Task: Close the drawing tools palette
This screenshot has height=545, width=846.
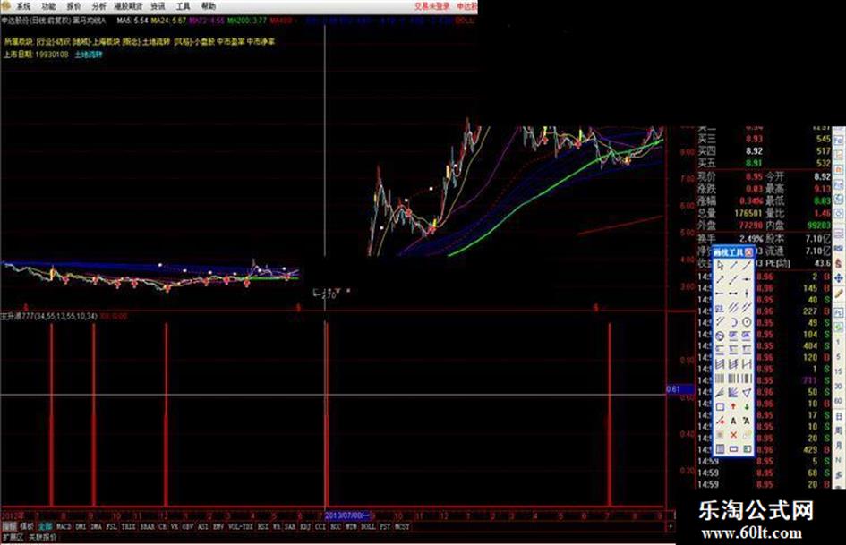Action: [748, 252]
